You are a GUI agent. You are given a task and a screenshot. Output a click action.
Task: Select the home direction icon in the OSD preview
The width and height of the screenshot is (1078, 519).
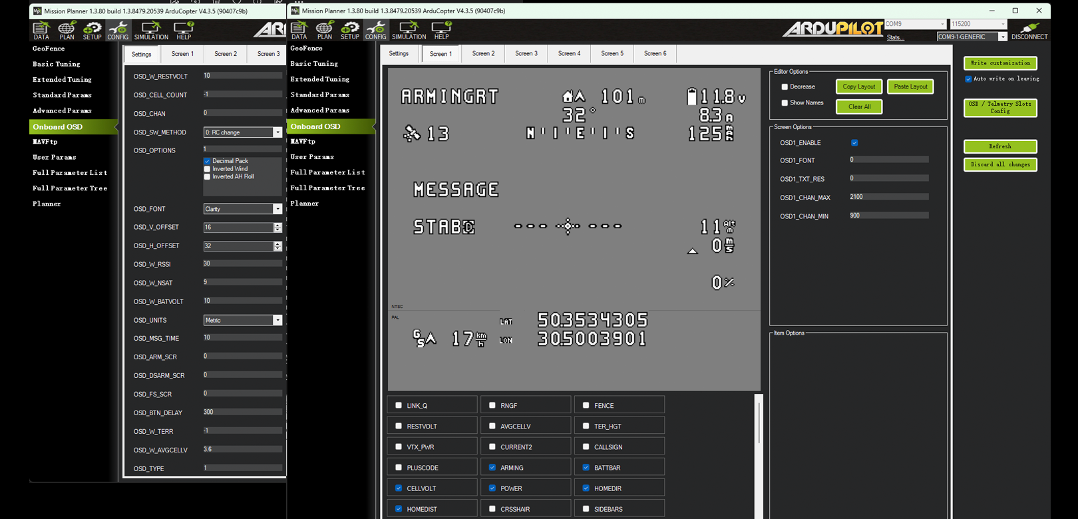tap(574, 97)
